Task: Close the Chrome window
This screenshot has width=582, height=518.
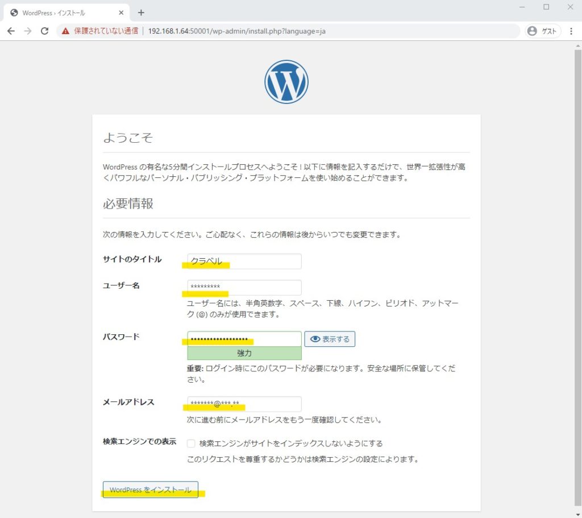Action: (571, 7)
